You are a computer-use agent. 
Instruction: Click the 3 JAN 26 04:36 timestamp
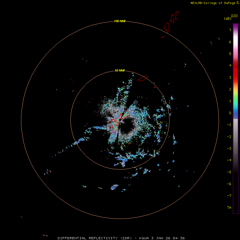click(x=168, y=238)
